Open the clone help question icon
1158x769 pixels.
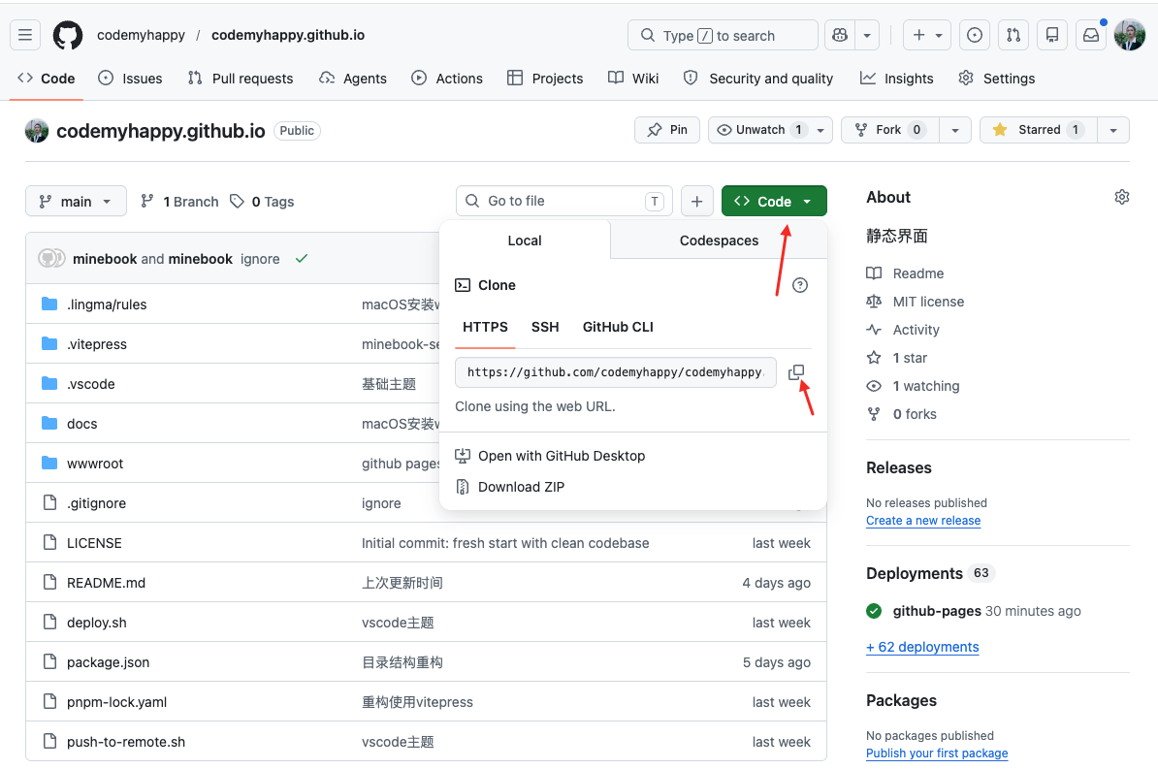coord(800,285)
